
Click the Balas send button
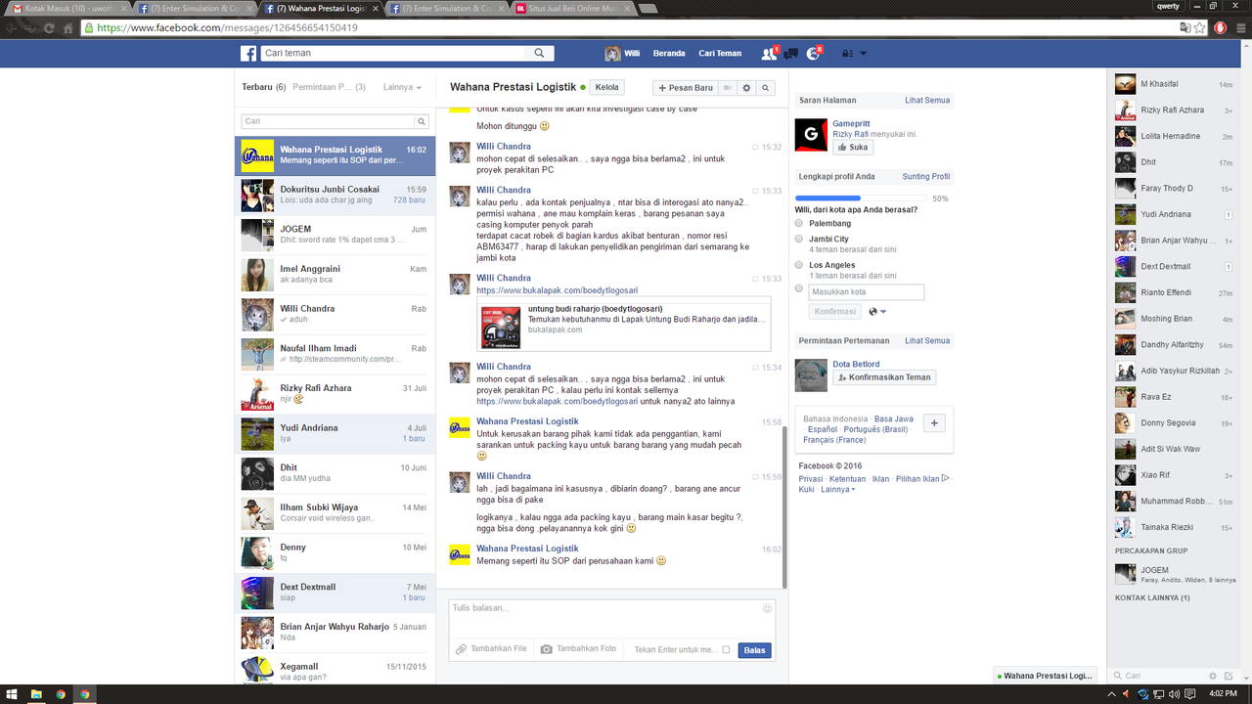754,650
